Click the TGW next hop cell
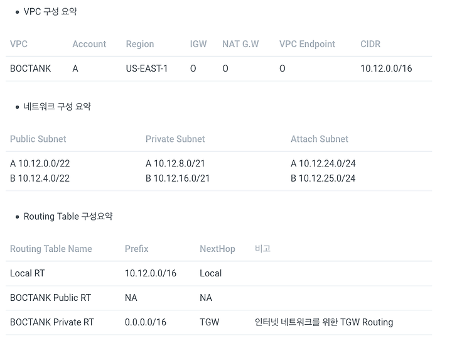This screenshot has height=343, width=452. tap(210, 322)
